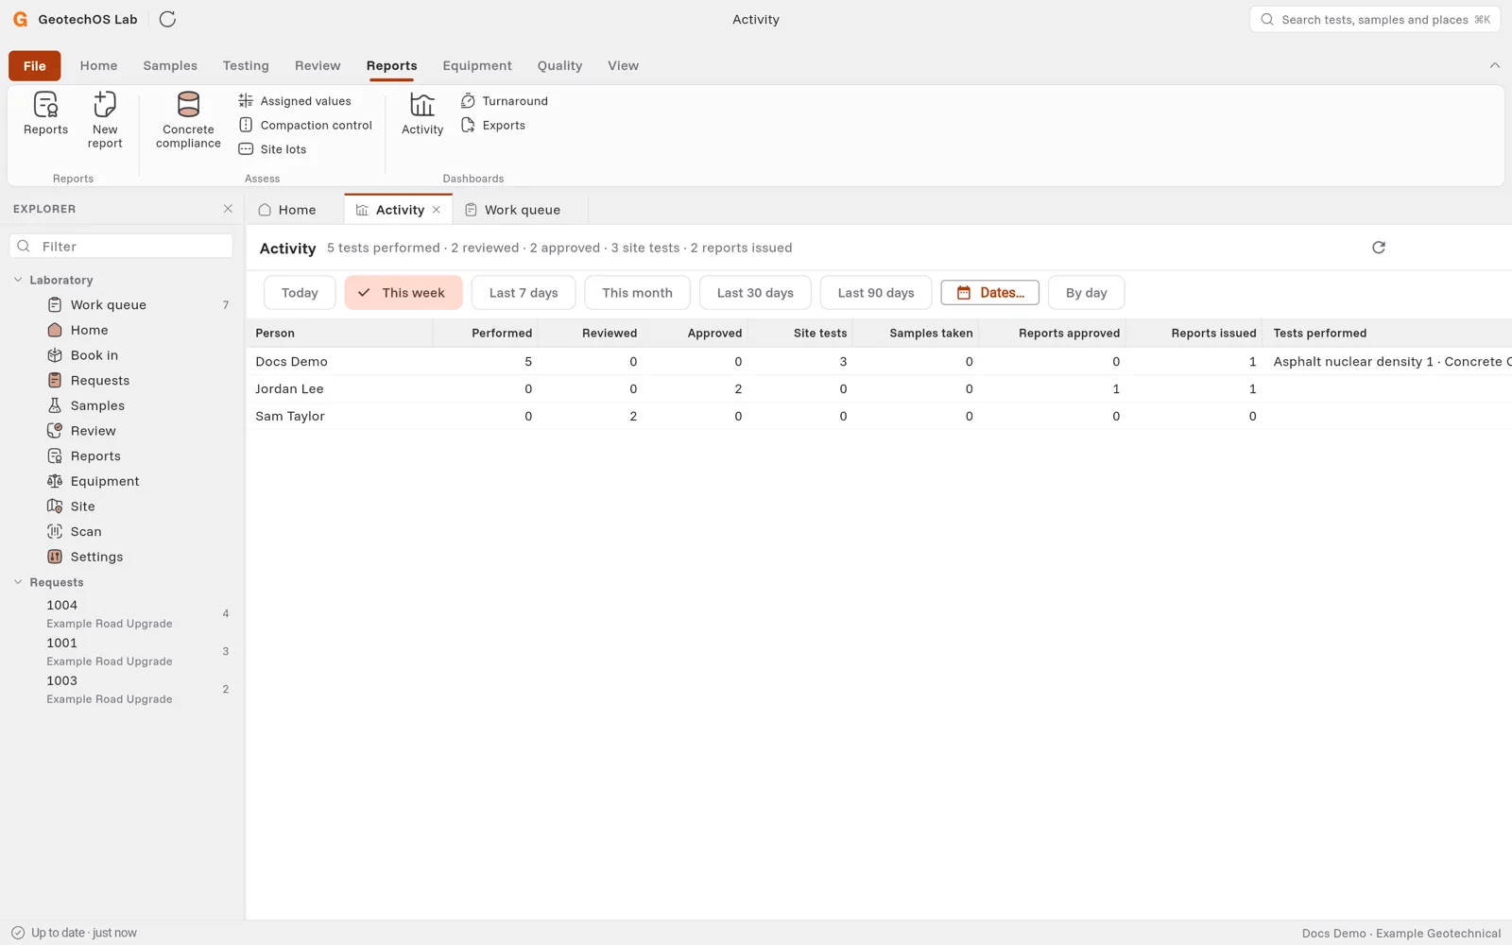
Task: Open the File menu
Action: (x=35, y=66)
